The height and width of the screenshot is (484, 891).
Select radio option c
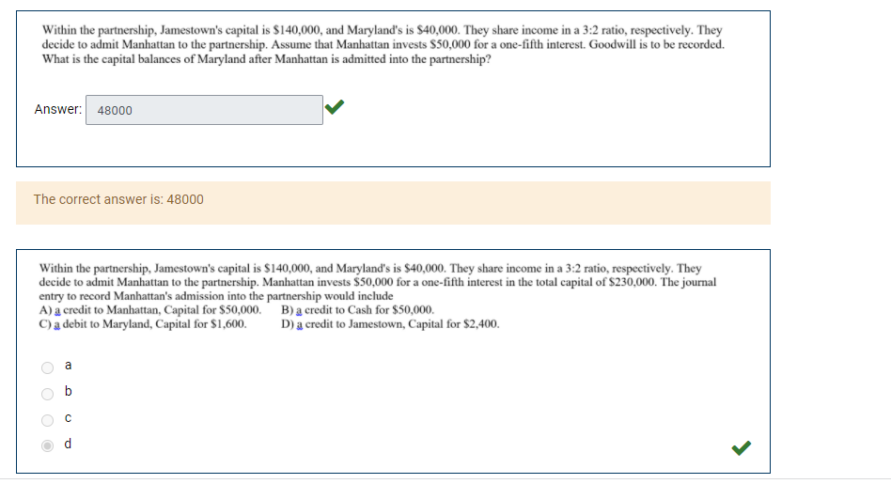(48, 420)
